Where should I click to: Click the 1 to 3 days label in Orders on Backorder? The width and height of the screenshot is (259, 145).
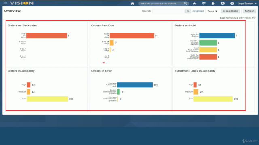tap(23, 57)
